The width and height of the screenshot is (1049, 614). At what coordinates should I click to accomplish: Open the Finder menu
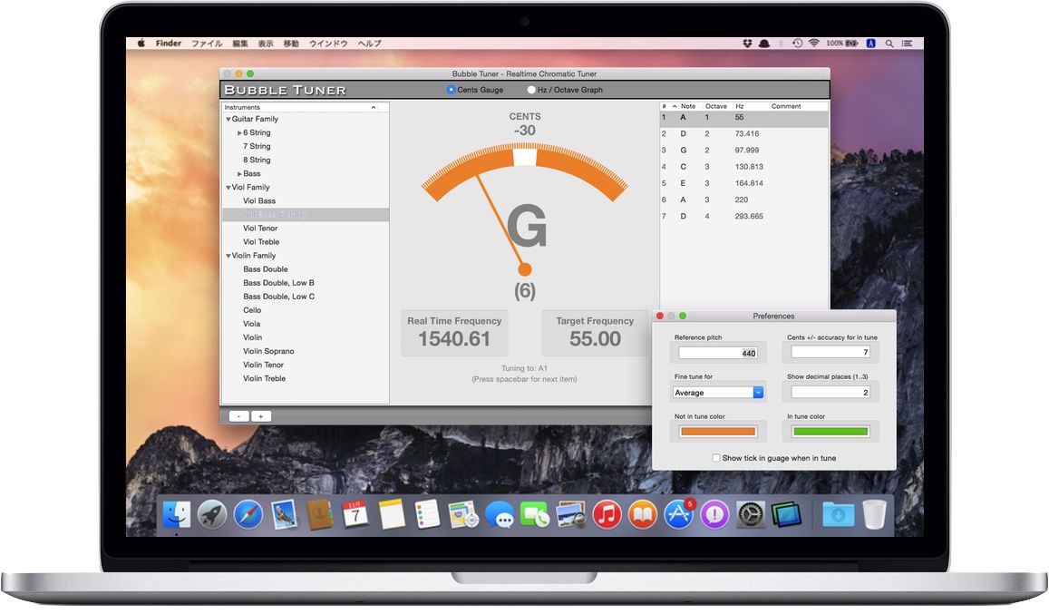click(x=168, y=43)
